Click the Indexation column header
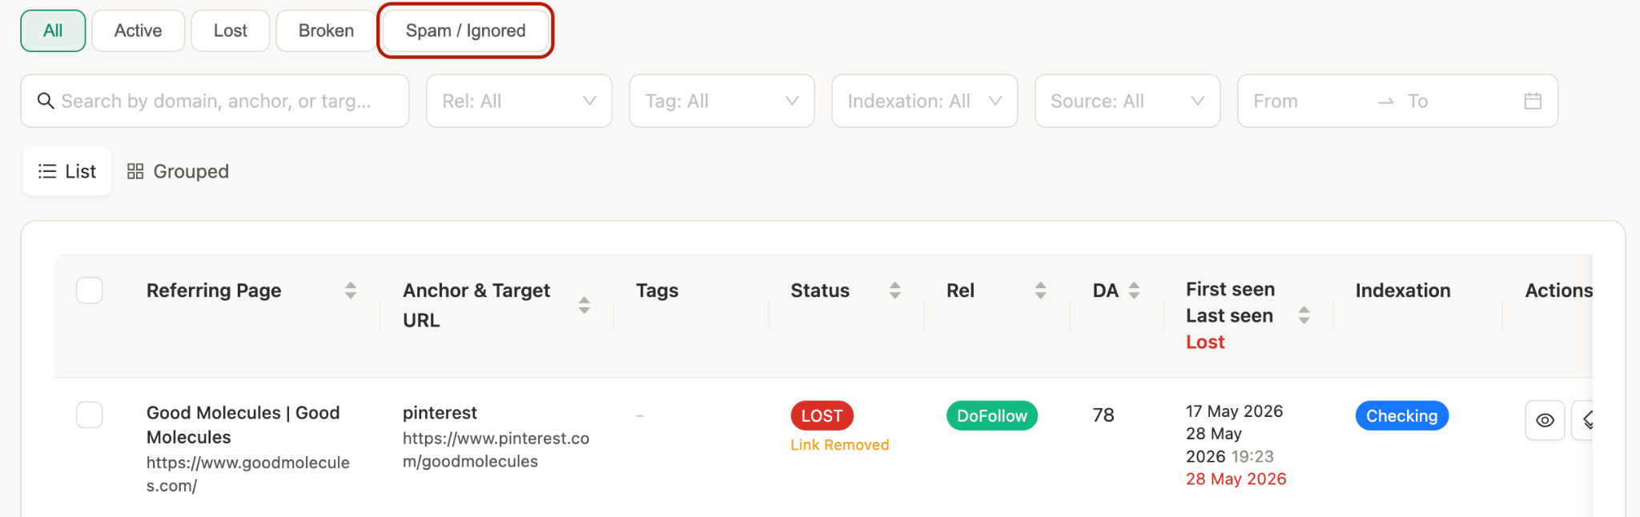This screenshot has height=517, width=1640. pos(1403,291)
